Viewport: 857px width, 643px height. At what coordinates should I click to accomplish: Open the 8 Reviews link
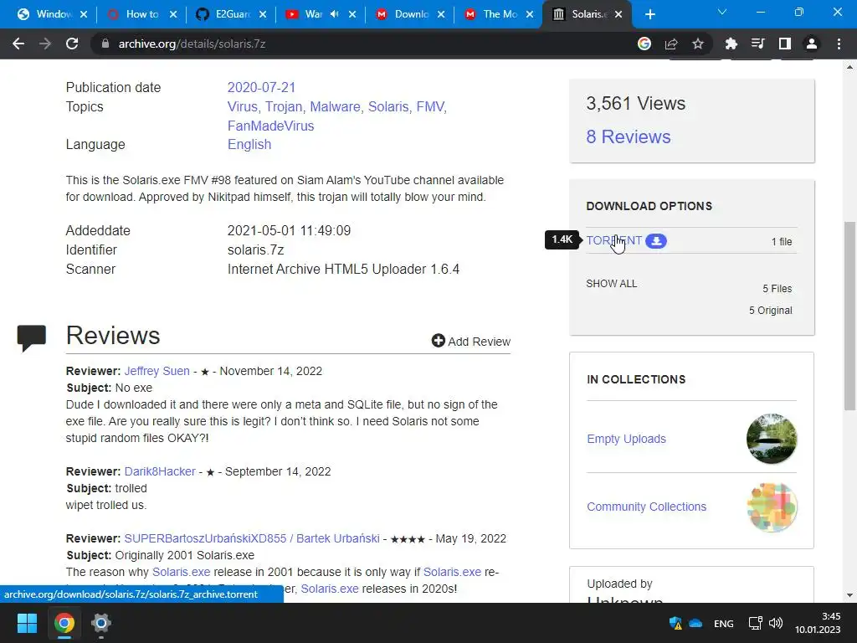coord(628,136)
